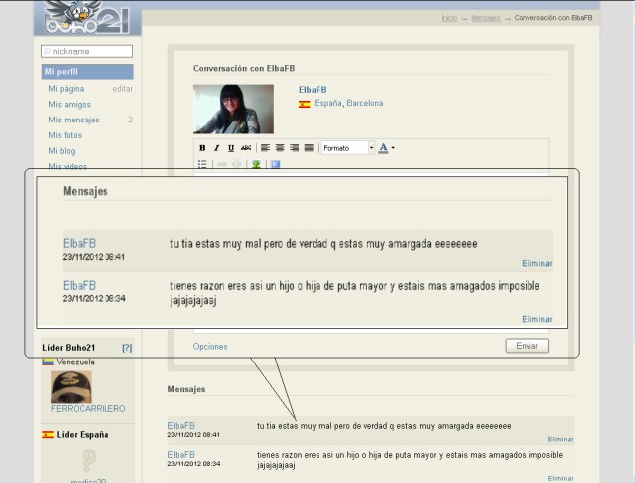Align message text to the right
Viewport: 635px width, 483px height.
294,148
